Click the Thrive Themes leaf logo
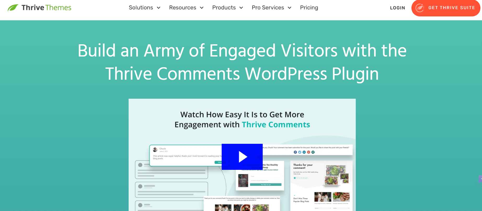This screenshot has height=211, width=482. click(x=13, y=8)
